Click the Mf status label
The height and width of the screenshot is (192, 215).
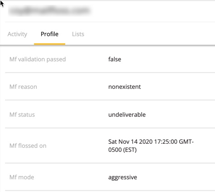(x=22, y=114)
